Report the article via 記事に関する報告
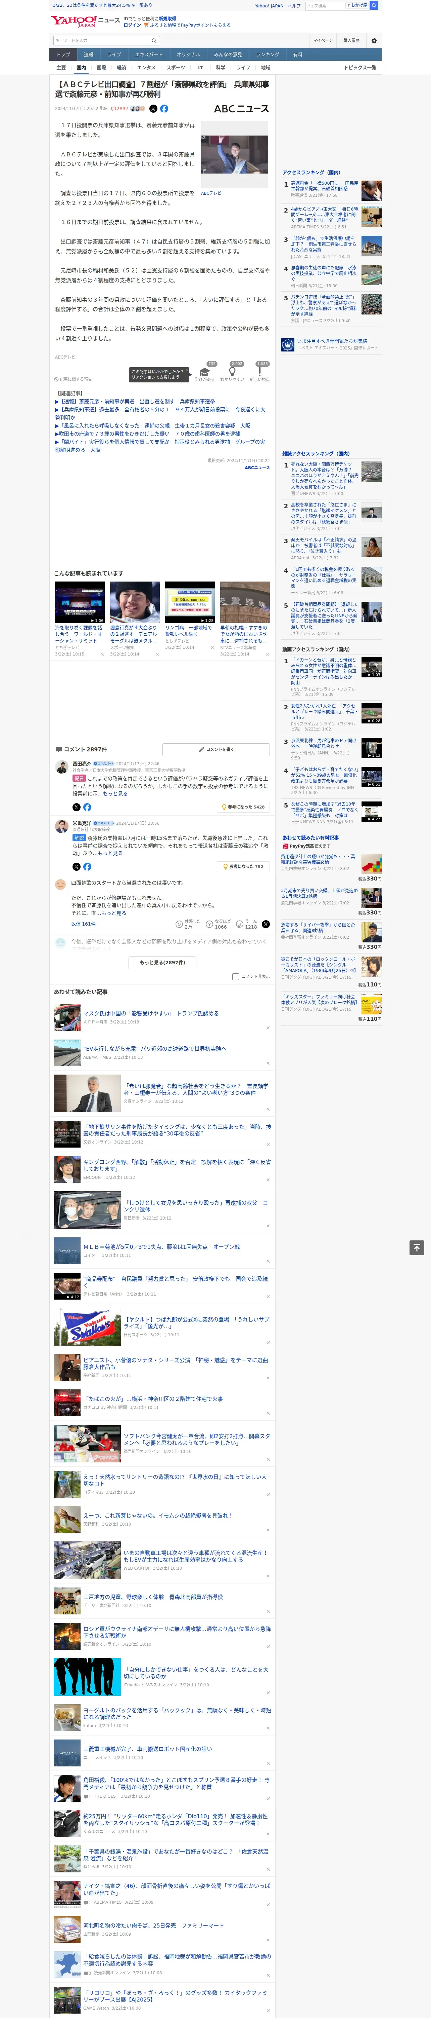This screenshot has height=2018, width=431. coord(74,379)
